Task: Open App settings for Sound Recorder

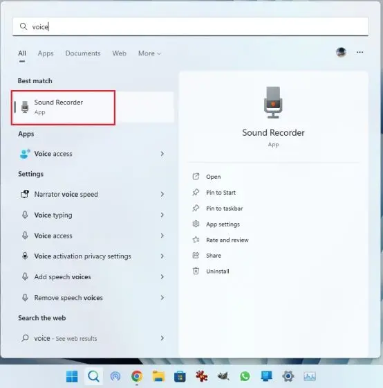Action: coord(223,224)
